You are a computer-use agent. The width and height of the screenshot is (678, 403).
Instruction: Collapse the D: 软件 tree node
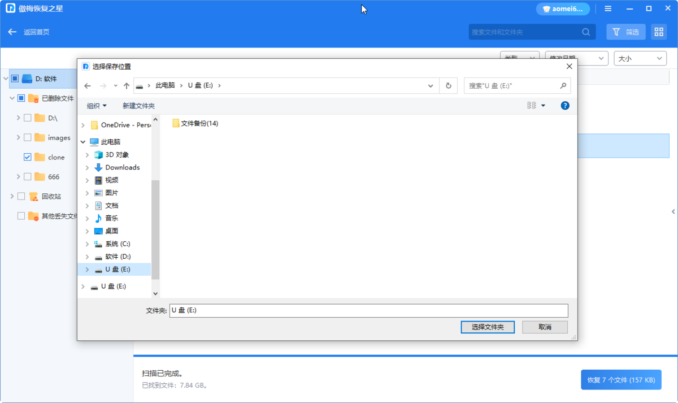6,79
